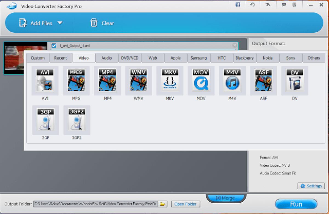
Task: Switch to the Audio formats tab
Action: pyautogui.click(x=107, y=58)
